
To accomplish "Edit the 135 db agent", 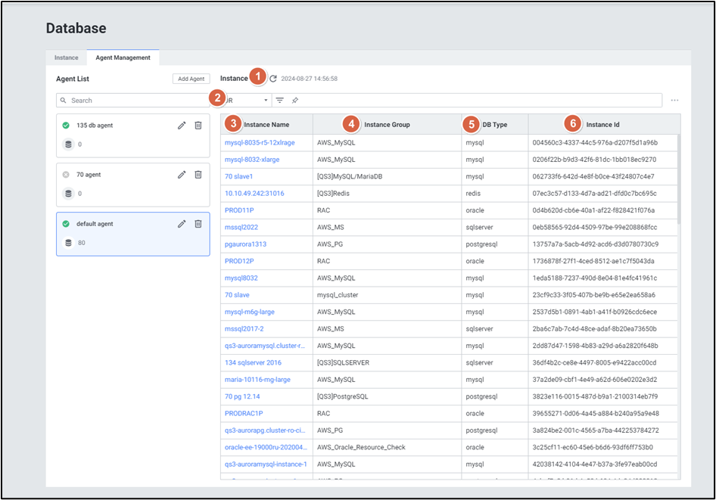I will point(182,126).
